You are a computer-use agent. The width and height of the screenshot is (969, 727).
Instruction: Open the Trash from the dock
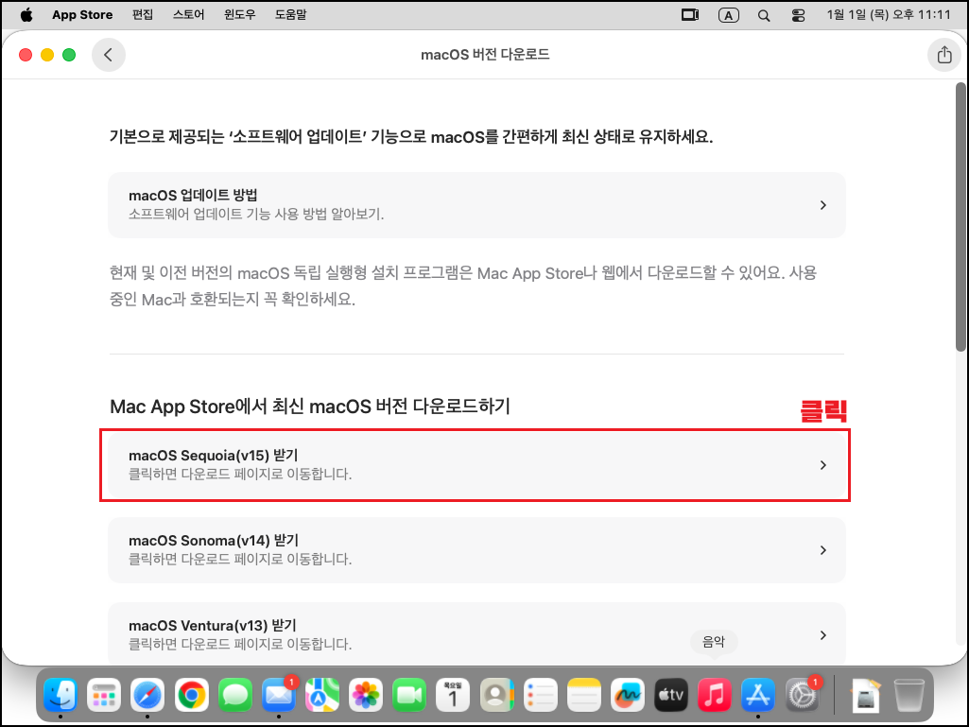pyautogui.click(x=909, y=695)
